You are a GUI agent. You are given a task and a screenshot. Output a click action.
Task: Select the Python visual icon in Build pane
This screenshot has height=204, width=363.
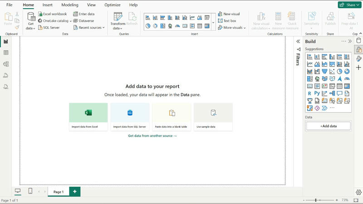pyautogui.click(x=317, y=93)
